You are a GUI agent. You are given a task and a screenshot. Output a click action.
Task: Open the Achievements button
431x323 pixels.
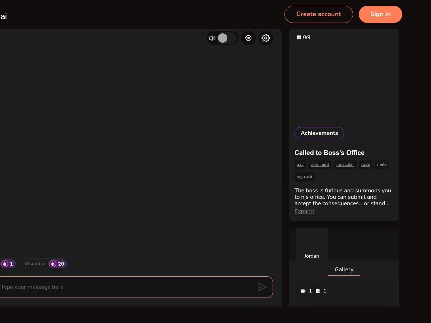pos(319,133)
